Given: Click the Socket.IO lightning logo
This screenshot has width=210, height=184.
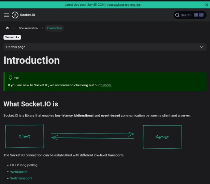Looking at the screenshot, I should click(x=15, y=15).
